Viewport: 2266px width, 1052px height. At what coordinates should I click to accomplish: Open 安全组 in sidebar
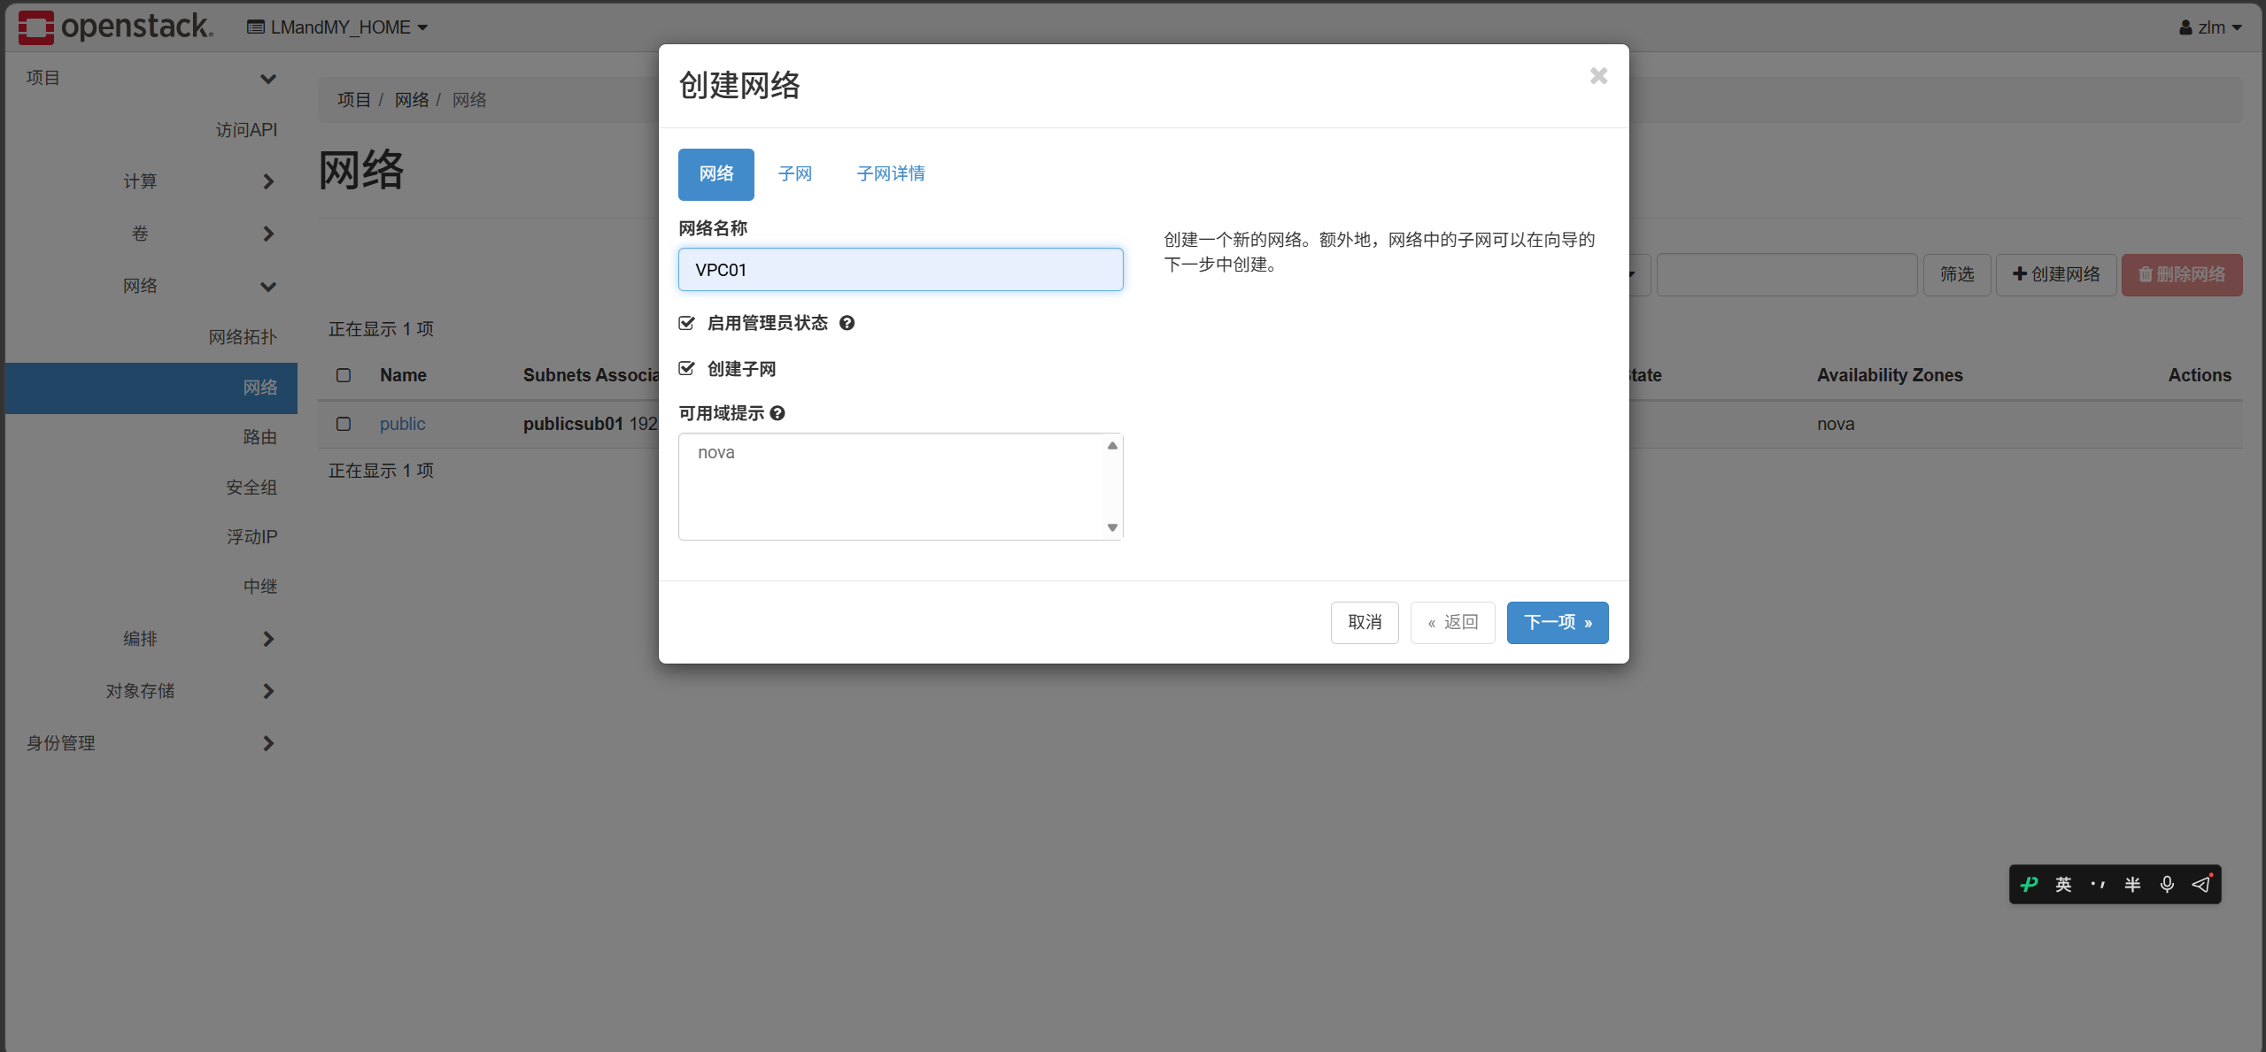(x=251, y=488)
